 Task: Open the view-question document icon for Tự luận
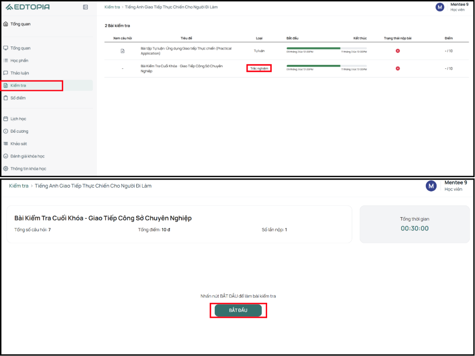(122, 51)
